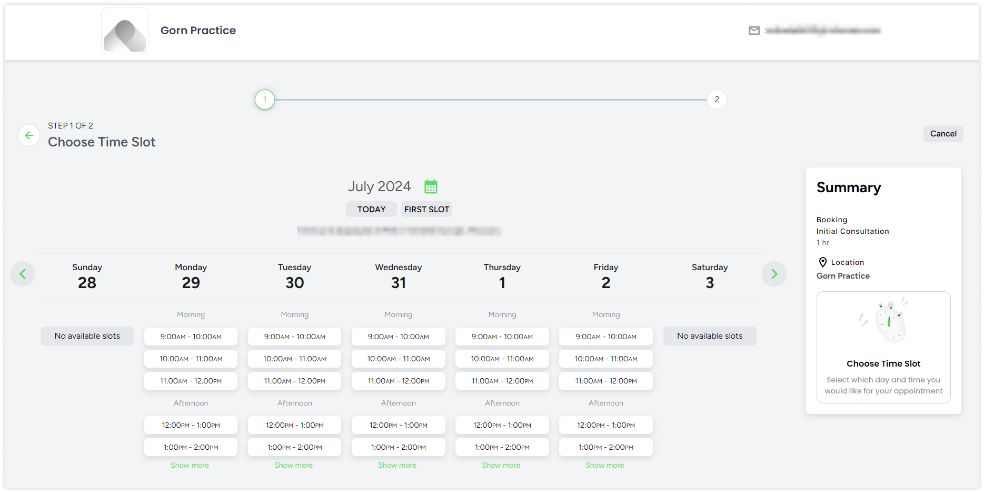The width and height of the screenshot is (984, 493).
Task: Show more slots for Monday 29
Action: coord(190,465)
